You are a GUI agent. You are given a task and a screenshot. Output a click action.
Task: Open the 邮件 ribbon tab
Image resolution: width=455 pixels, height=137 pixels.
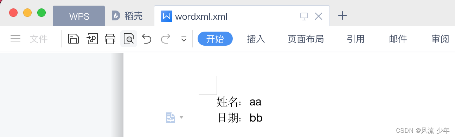point(398,39)
